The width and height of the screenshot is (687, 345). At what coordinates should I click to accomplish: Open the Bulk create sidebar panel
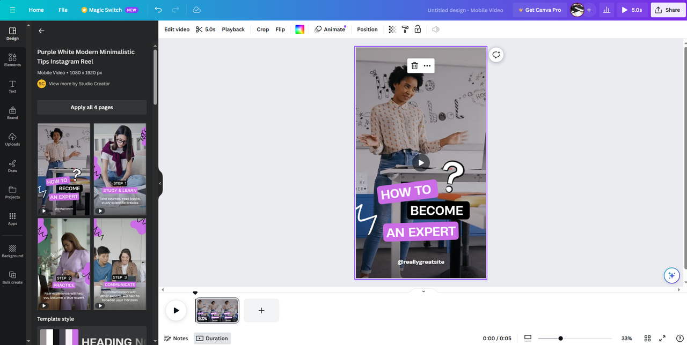click(x=12, y=277)
